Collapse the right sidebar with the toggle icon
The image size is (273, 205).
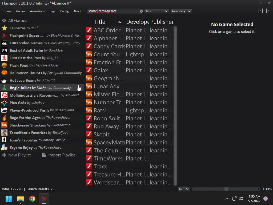tap(268, 11)
